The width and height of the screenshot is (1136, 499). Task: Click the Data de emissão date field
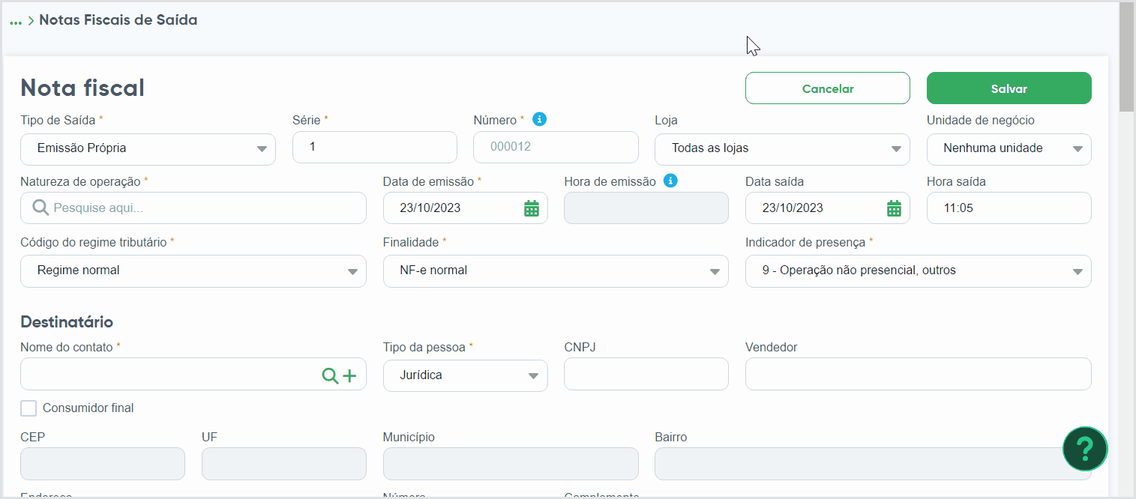(466, 208)
